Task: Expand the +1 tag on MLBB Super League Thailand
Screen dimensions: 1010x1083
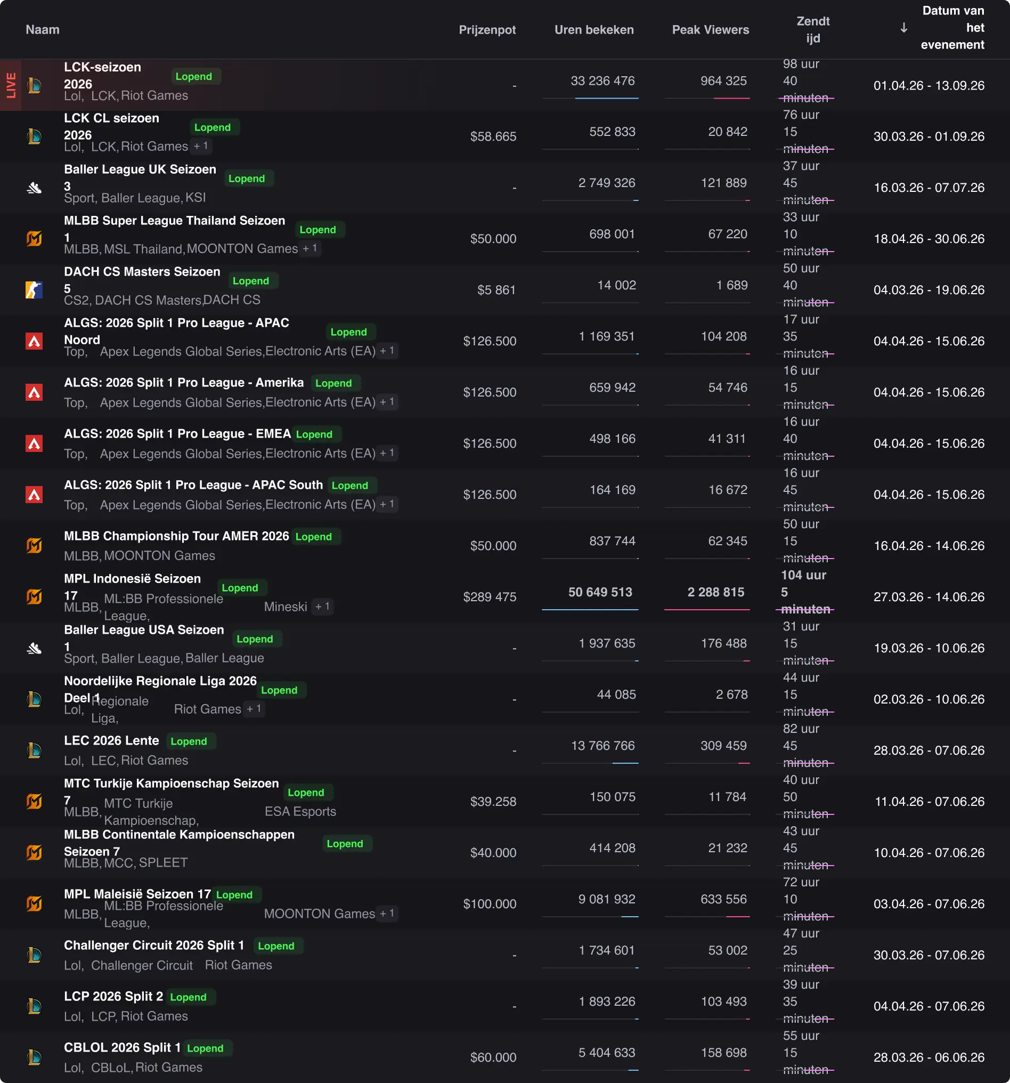Action: (x=310, y=248)
